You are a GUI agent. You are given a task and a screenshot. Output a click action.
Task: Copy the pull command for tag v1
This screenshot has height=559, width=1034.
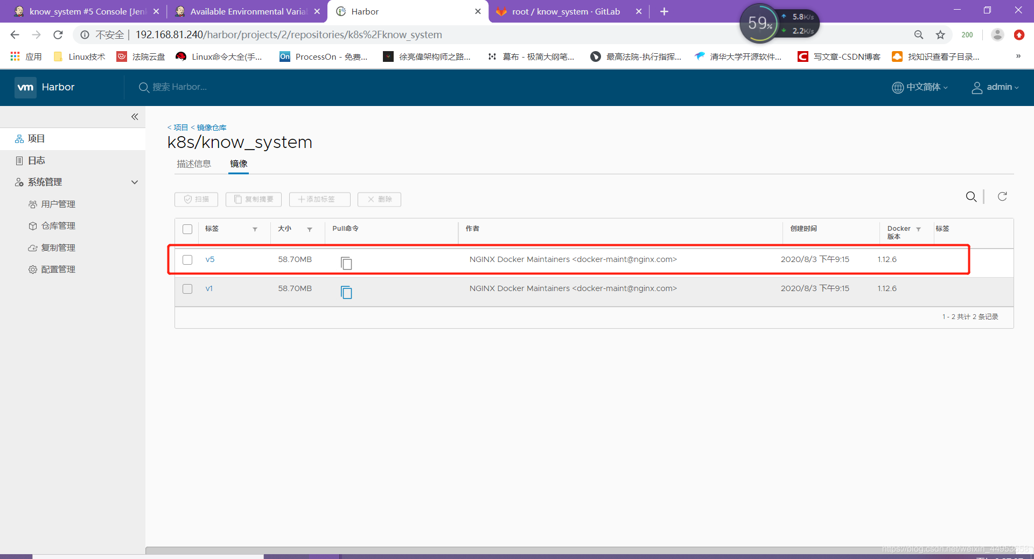[x=346, y=292]
